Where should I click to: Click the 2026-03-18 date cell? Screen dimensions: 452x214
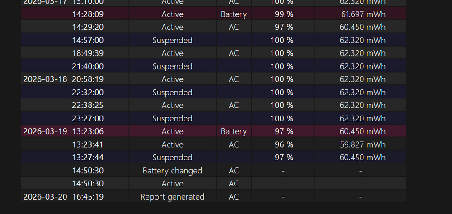coord(45,79)
